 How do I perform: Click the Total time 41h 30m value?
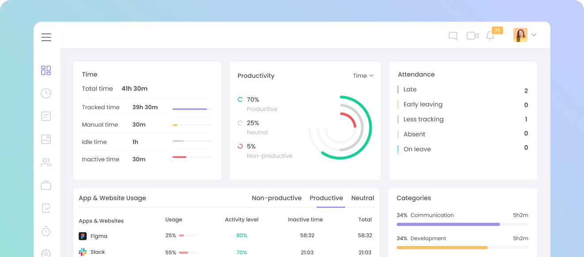134,89
